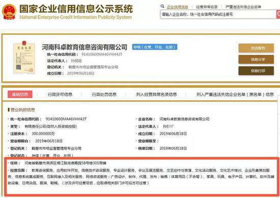Open the 列入严重违法失信企业名单(黑名单)信息 tab
The height and width of the screenshot is (198, 280).
(235, 94)
